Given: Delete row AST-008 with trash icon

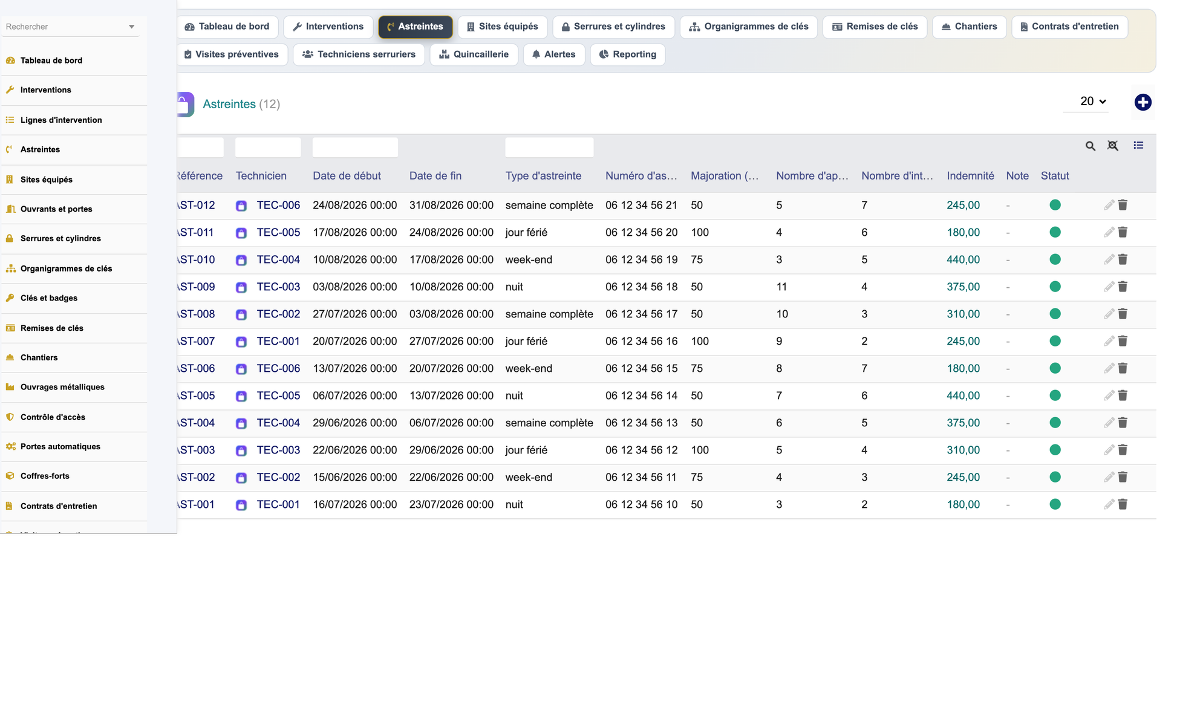Looking at the screenshot, I should (x=1123, y=314).
